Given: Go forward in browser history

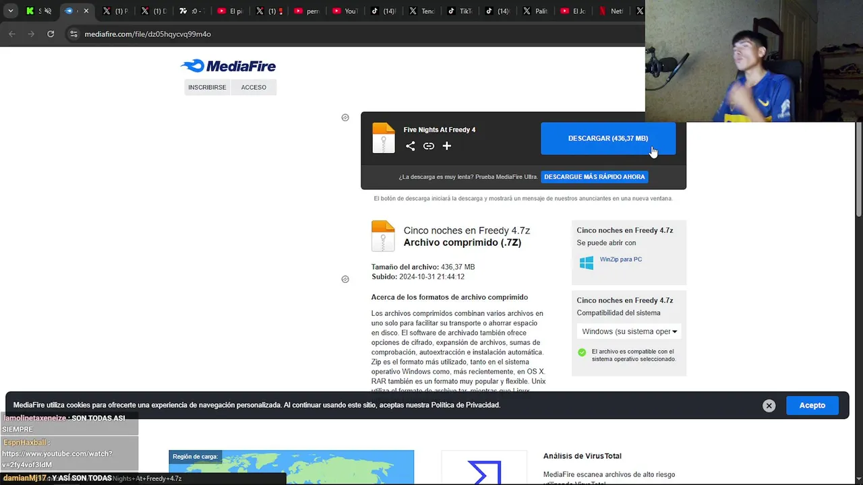Looking at the screenshot, I should (x=31, y=34).
